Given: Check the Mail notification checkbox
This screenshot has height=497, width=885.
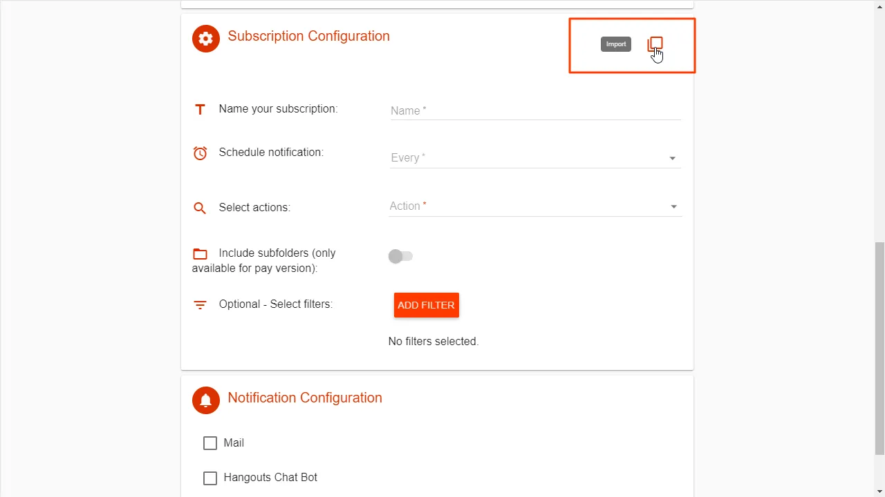Looking at the screenshot, I should click(210, 443).
